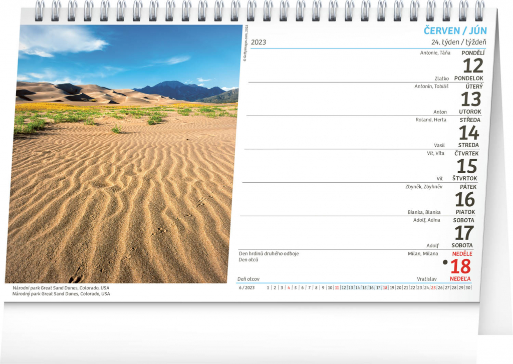Click the empty note area beside Thursday 15

(334, 166)
